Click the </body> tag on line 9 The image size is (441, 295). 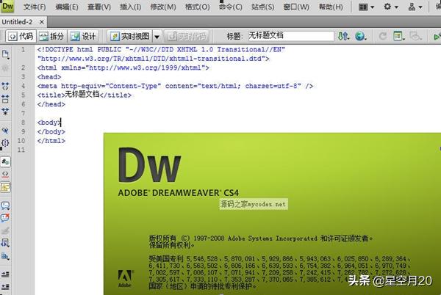51,131
